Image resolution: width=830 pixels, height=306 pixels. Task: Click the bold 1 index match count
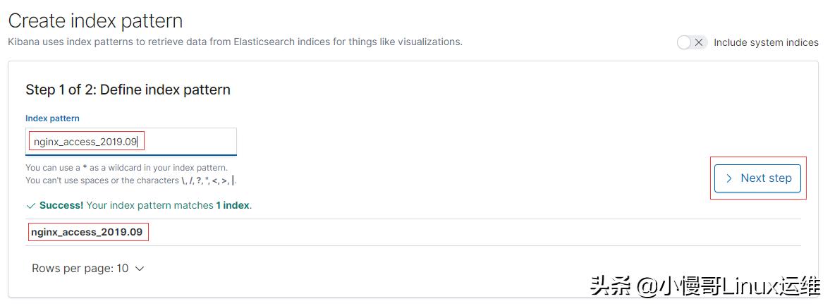(x=233, y=206)
